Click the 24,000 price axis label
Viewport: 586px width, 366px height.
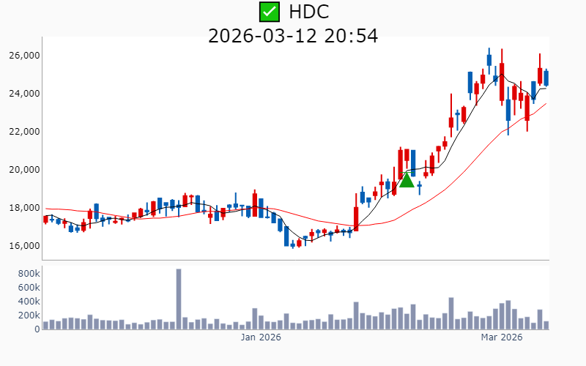pyautogui.click(x=25, y=94)
